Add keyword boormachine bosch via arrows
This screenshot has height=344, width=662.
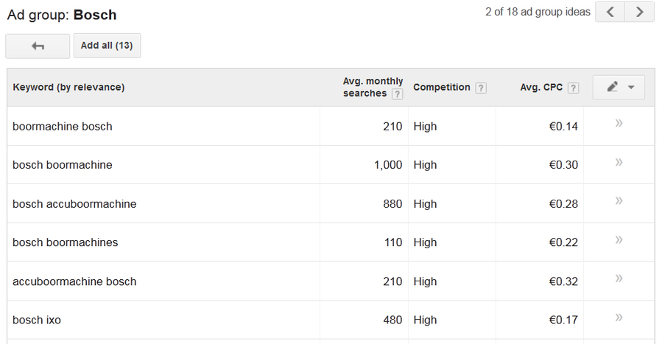(619, 124)
